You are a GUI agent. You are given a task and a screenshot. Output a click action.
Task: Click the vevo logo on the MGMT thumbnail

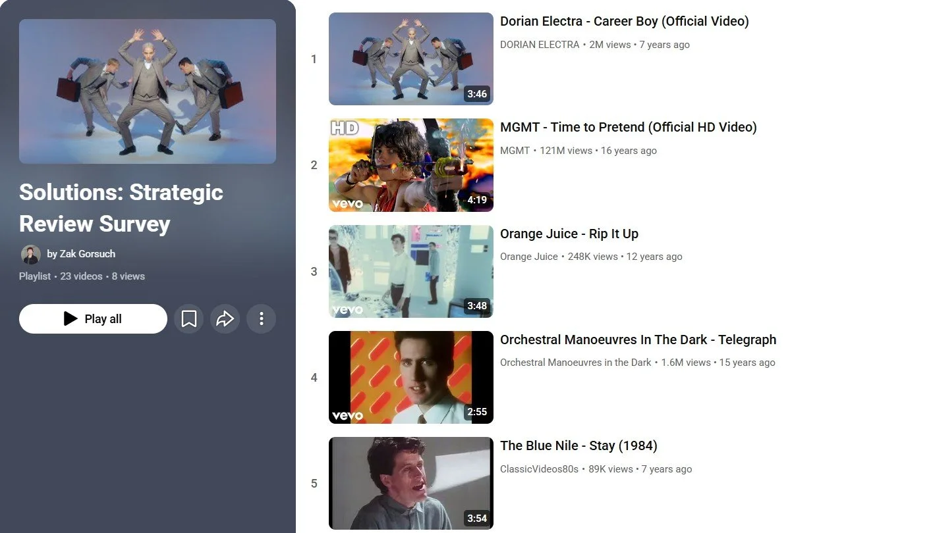click(x=348, y=203)
